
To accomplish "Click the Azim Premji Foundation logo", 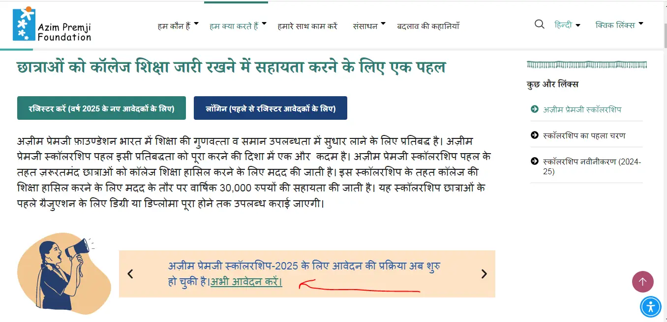I will tap(52, 24).
